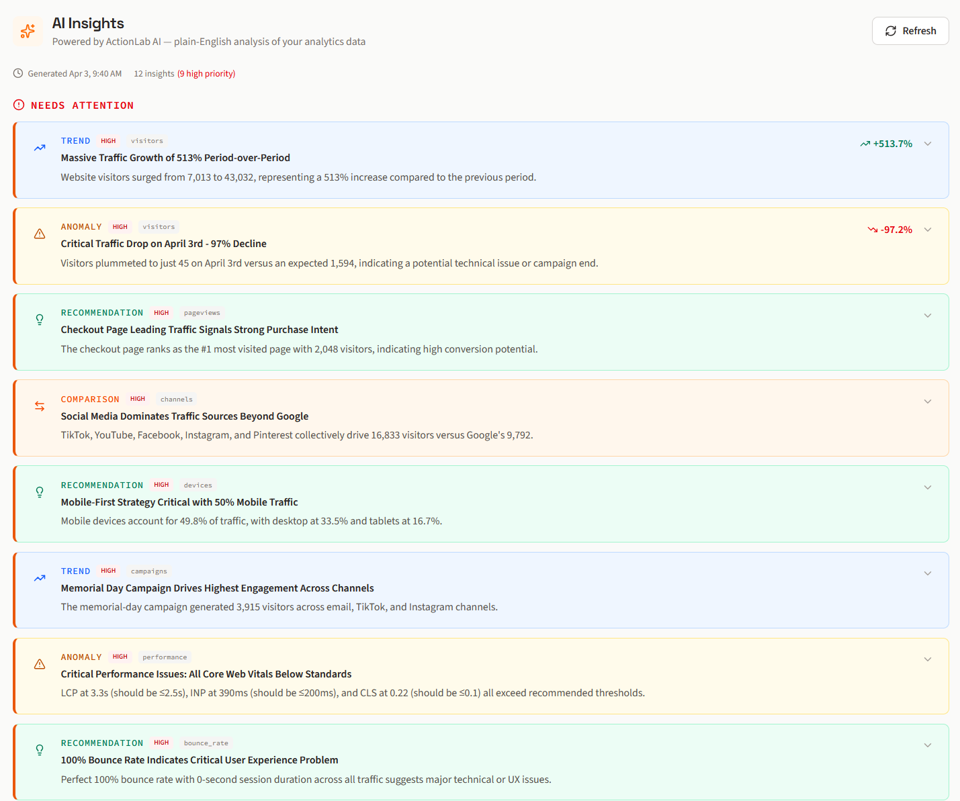Select the trend arrow icon on Massive Traffic Growth
This screenshot has height=801, width=960.
click(x=39, y=148)
